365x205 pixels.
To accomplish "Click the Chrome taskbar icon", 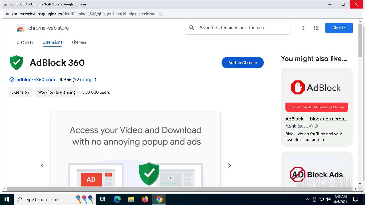I will [x=159, y=199].
